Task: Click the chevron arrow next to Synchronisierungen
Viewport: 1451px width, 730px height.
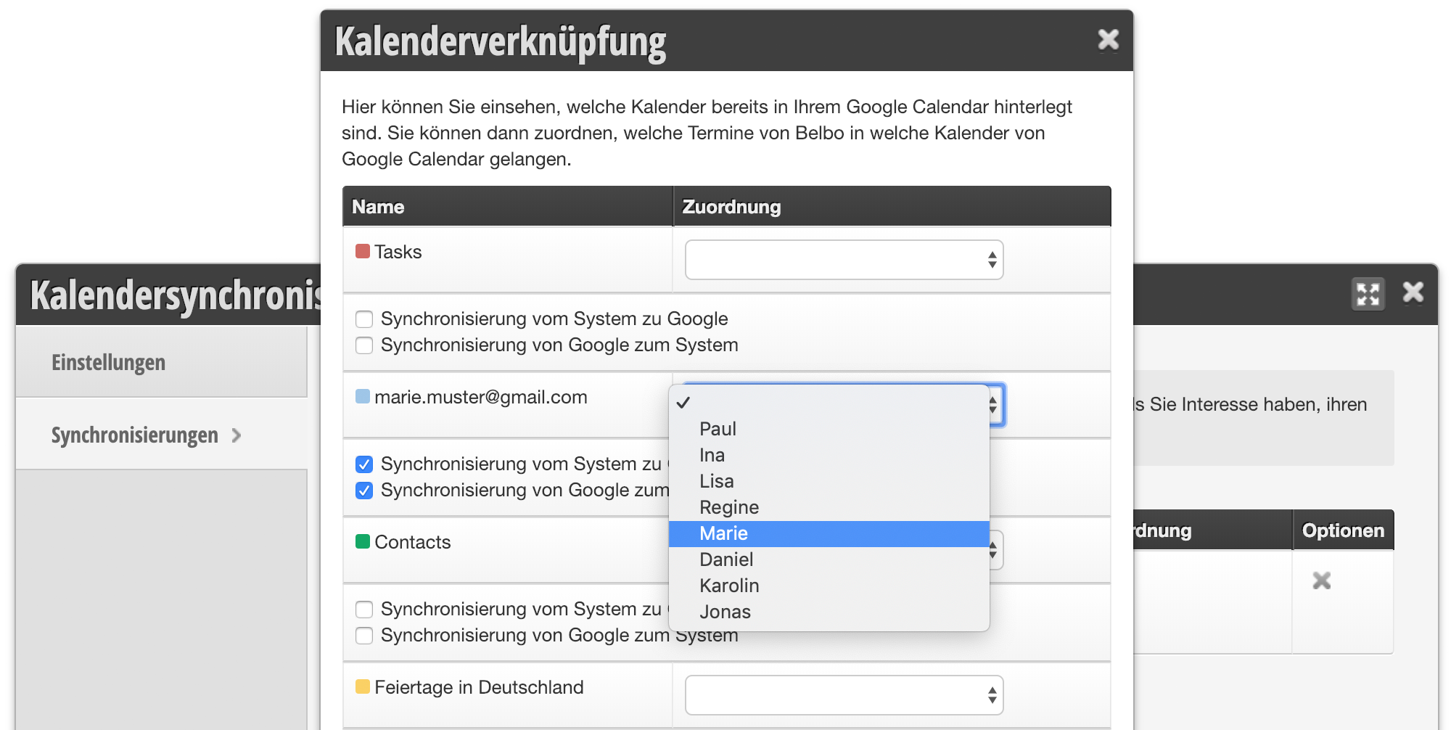Action: (237, 435)
